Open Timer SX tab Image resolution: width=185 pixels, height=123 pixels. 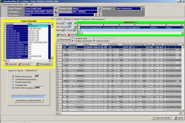click(x=11, y=70)
